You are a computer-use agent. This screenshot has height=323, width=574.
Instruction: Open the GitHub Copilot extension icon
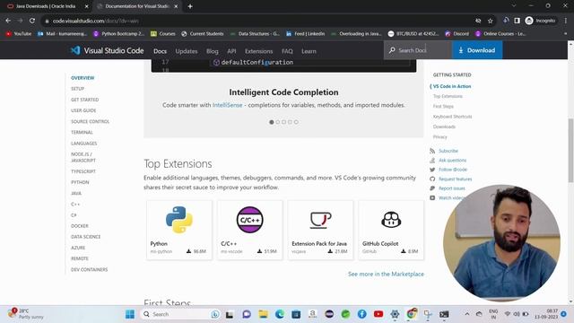coord(391,220)
